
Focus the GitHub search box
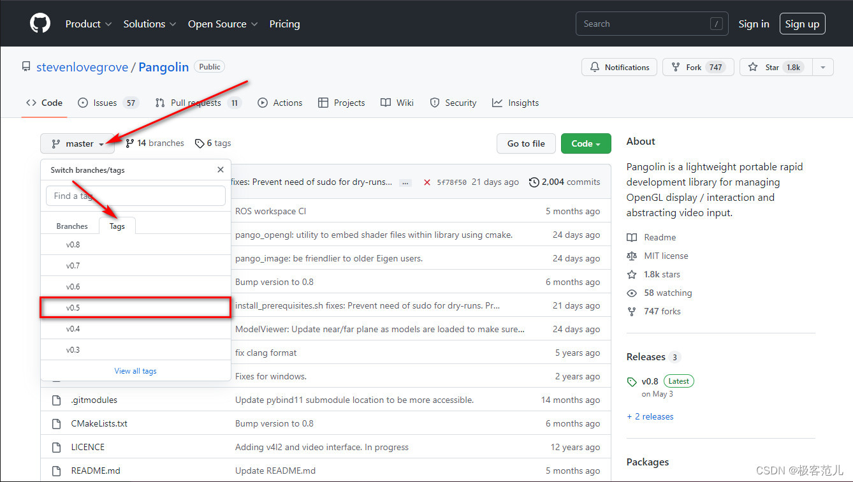point(652,24)
